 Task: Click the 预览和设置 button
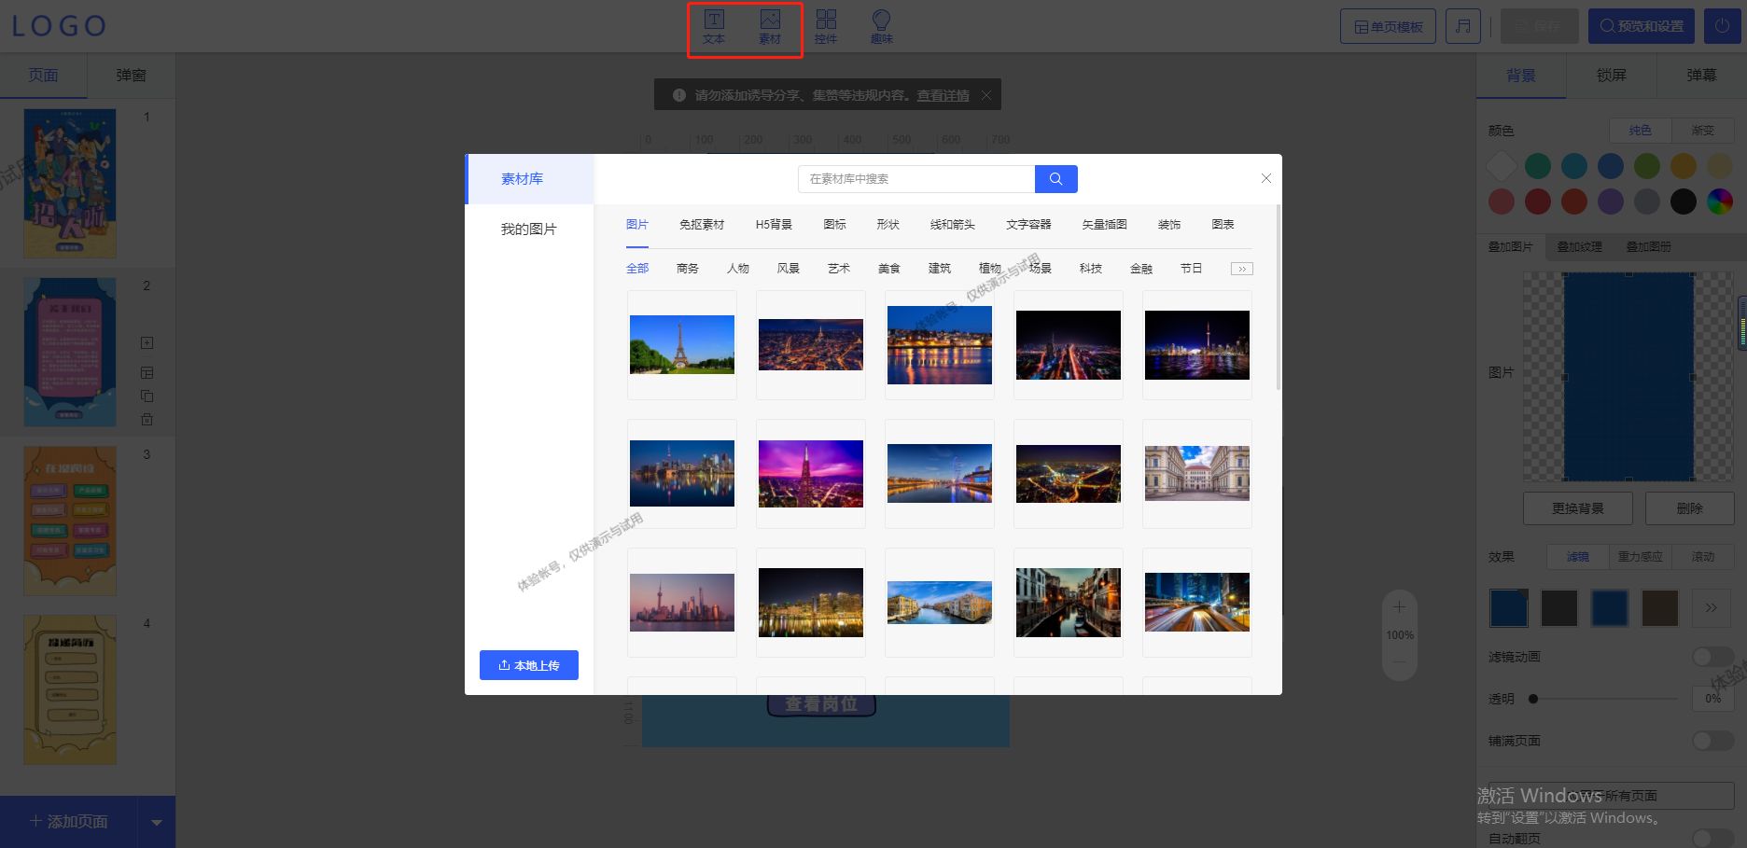click(1642, 26)
